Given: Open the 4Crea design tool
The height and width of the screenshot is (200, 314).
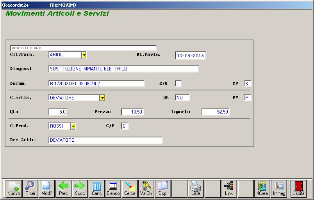Looking at the screenshot, I should click(x=262, y=189).
